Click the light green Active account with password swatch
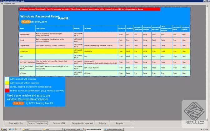Image resolution: width=210 pixels, height=131 pixels. point(7,79)
